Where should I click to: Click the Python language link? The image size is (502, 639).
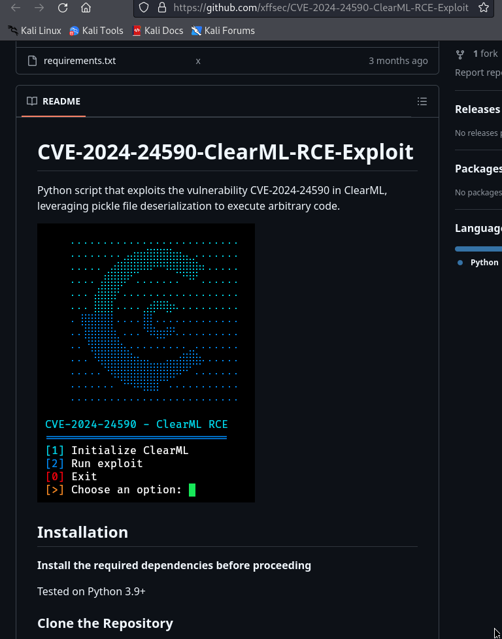tap(484, 263)
